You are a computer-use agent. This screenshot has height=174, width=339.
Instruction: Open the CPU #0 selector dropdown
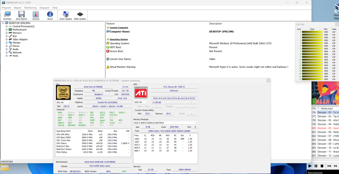64,102
